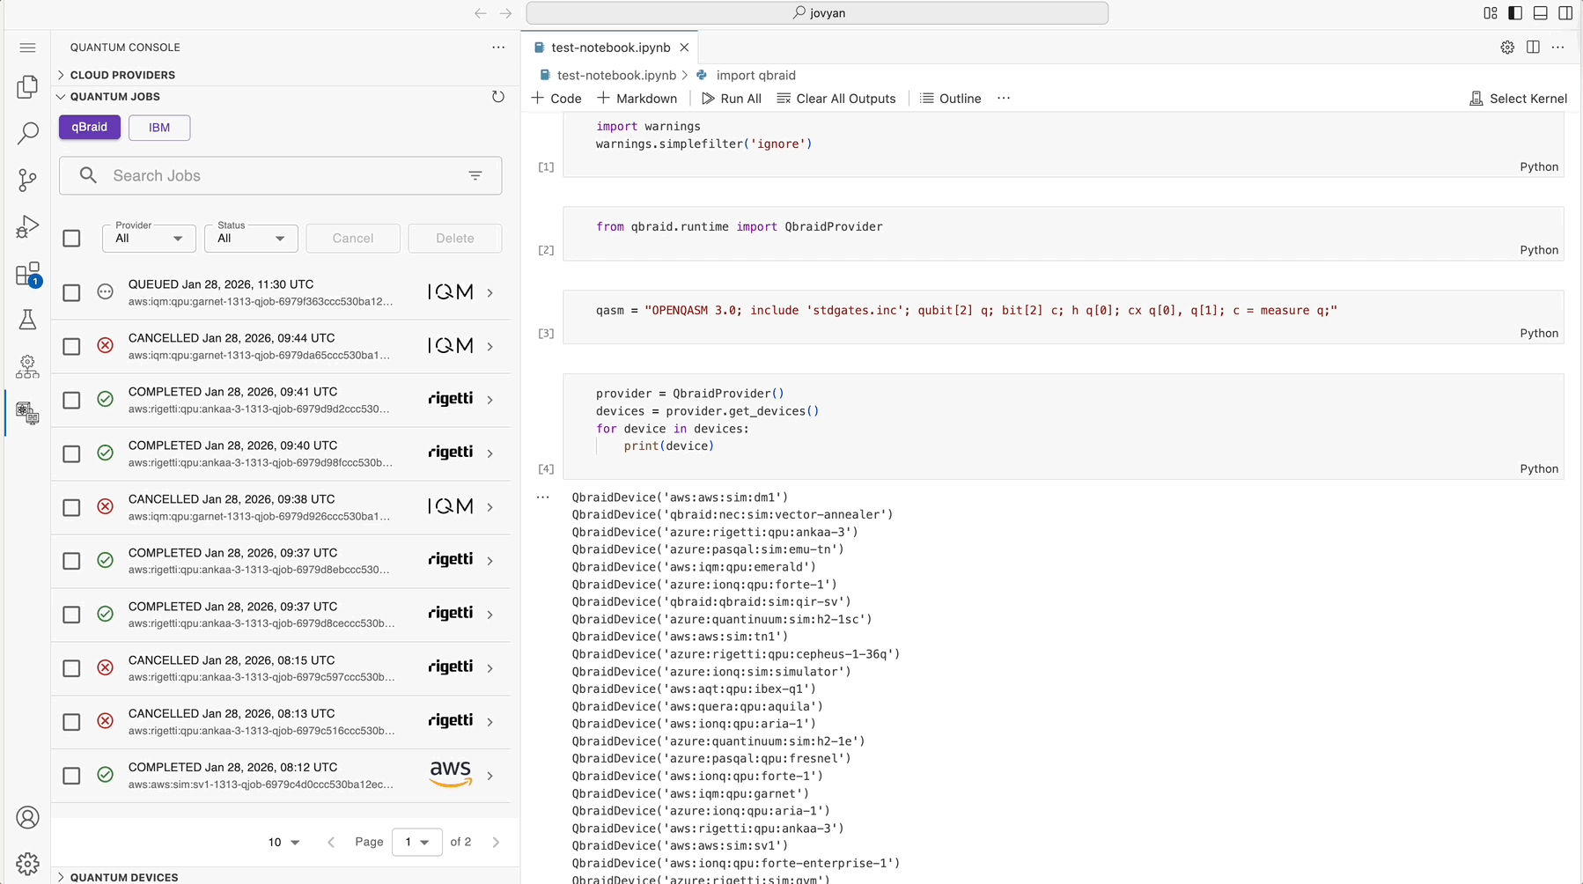Viewport: 1583px width, 884px height.
Task: Open Run and Debug view icon
Action: pos(27,226)
